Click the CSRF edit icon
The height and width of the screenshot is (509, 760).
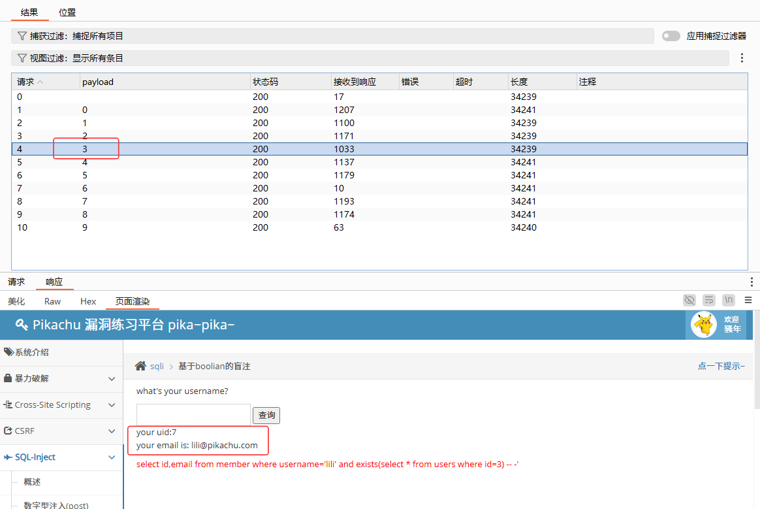[8, 431]
